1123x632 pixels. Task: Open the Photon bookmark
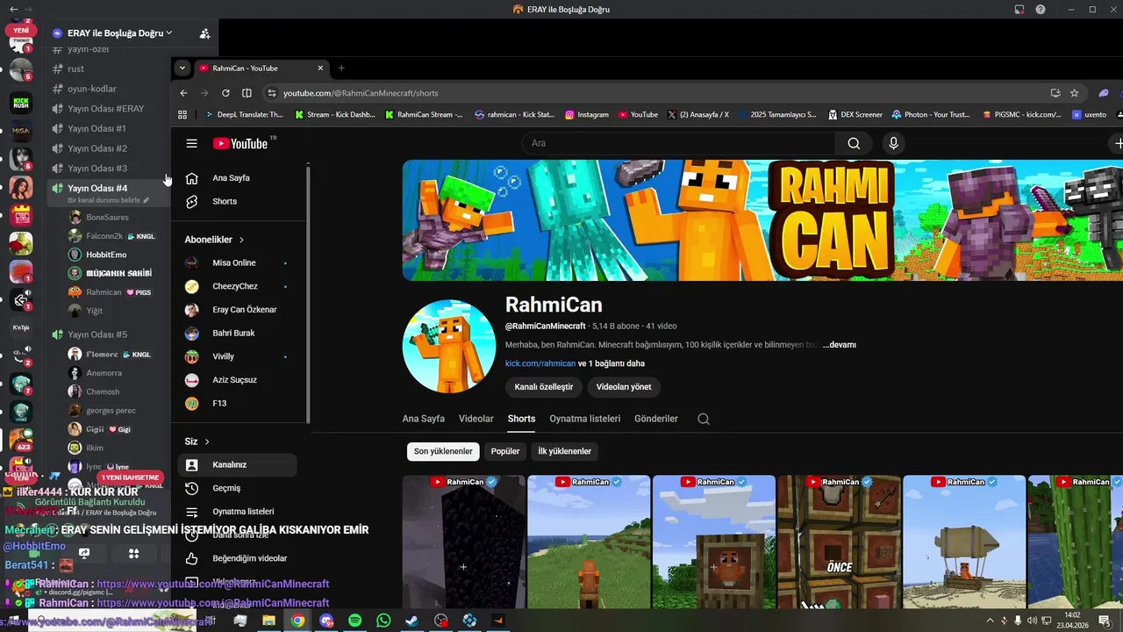click(x=931, y=114)
